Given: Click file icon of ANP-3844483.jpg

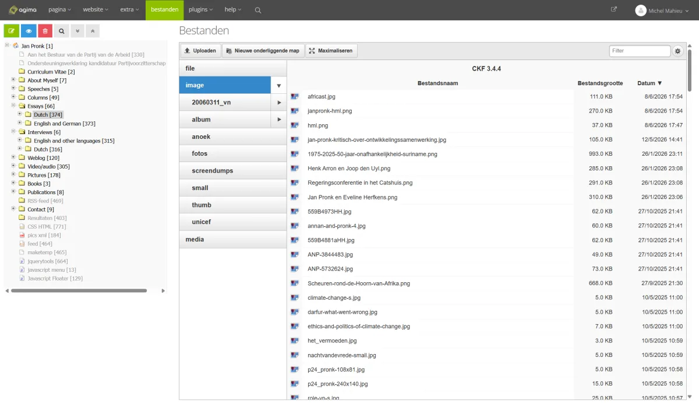Looking at the screenshot, I should pos(295,255).
